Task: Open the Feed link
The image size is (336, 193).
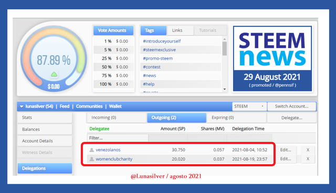Action: point(65,106)
